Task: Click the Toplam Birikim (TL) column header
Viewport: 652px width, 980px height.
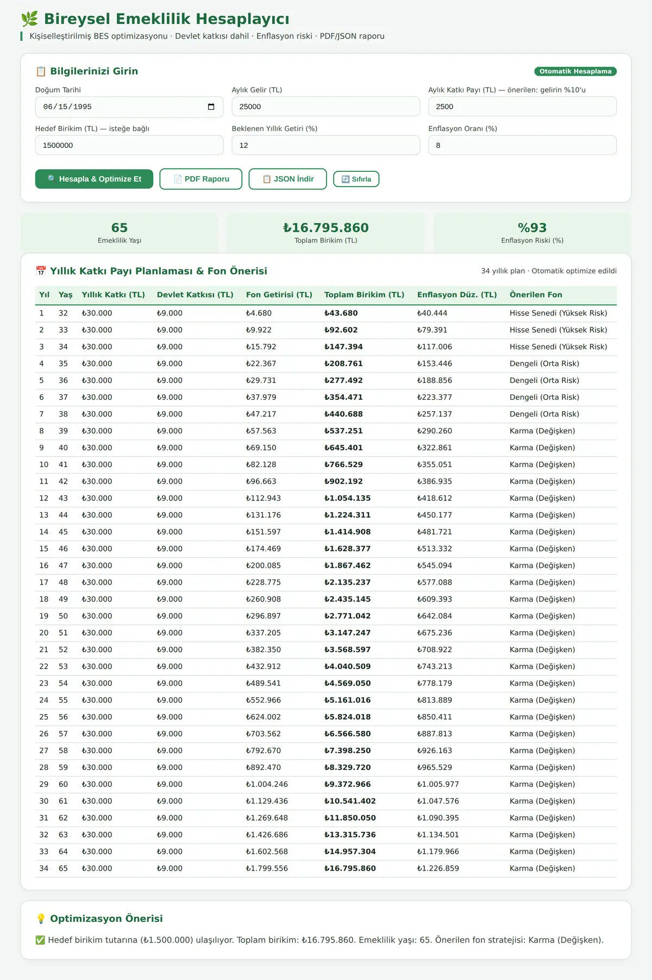Action: point(365,295)
